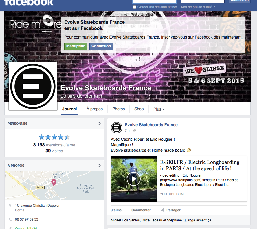Viewport: 257px width, 229px height.
Task: Click the email login input field
Action: [x=154, y=1]
